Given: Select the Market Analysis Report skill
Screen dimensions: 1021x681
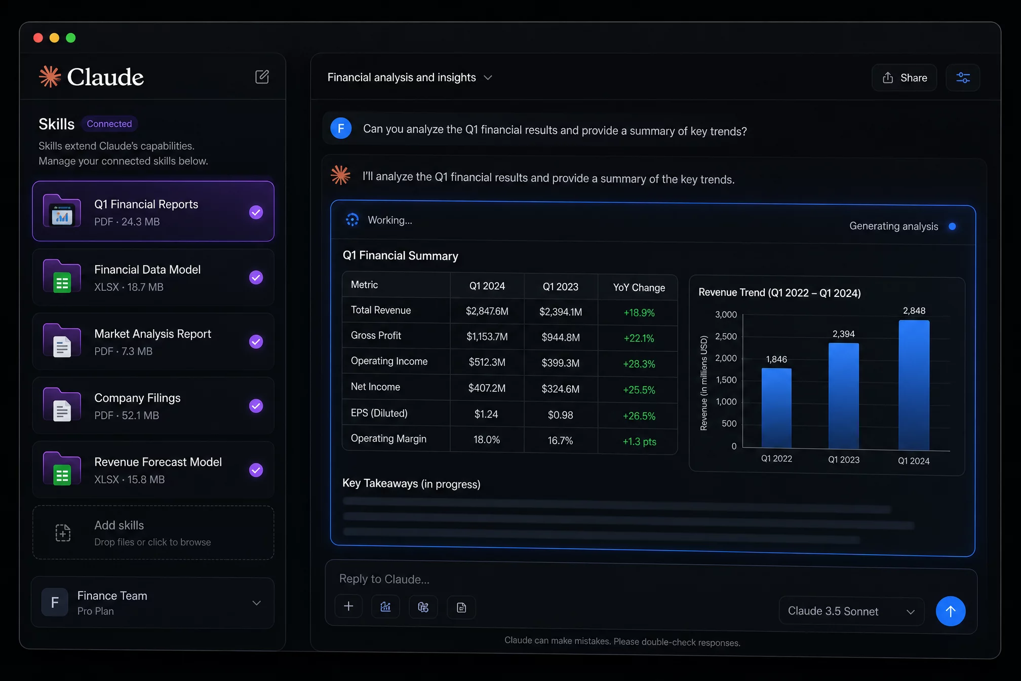Looking at the screenshot, I should pos(153,342).
